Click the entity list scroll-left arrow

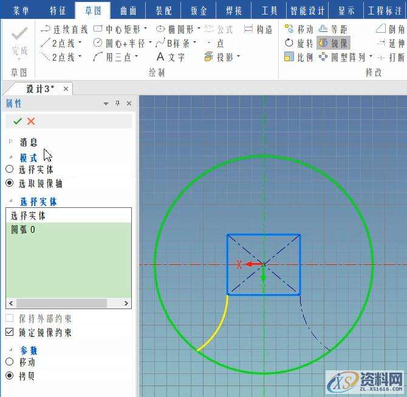tap(11, 303)
